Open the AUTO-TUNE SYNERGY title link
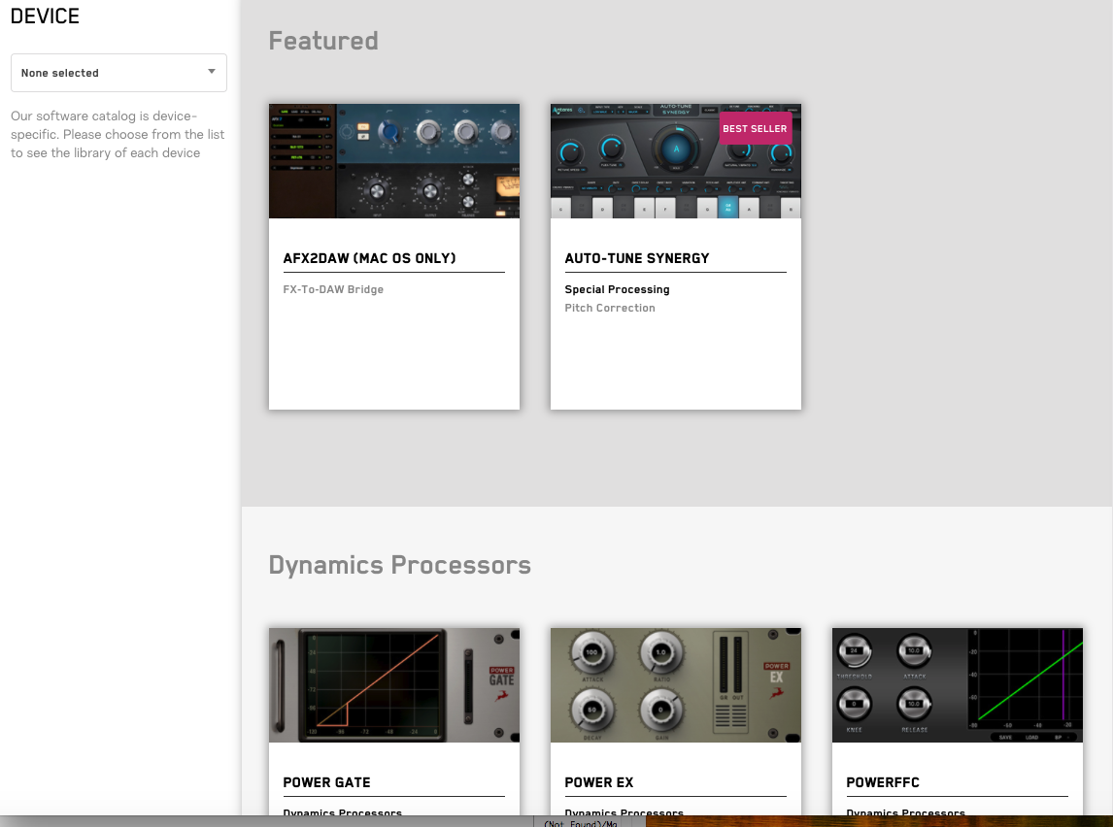This screenshot has height=827, width=1113. (x=637, y=258)
